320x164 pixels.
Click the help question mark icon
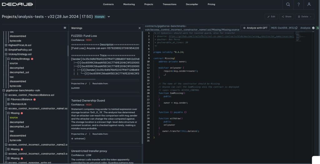(298, 4)
